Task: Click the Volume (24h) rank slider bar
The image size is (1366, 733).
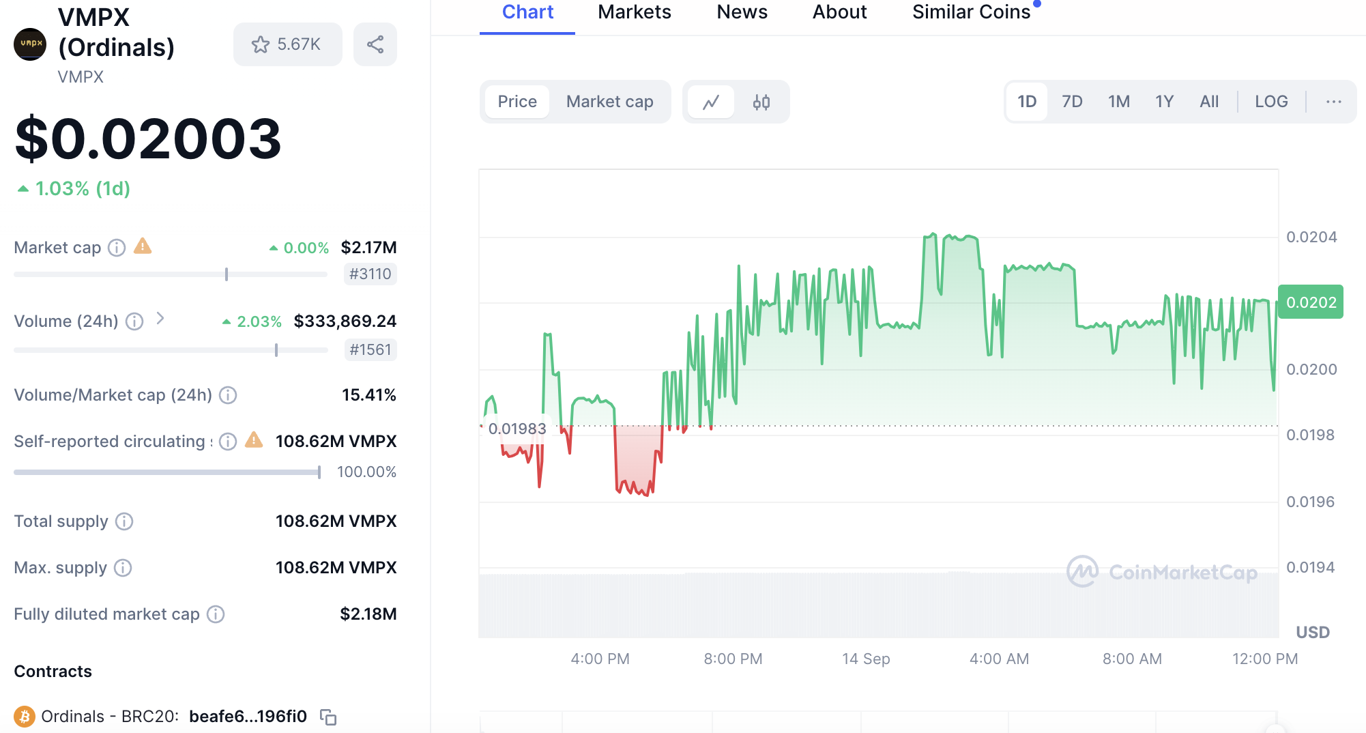Action: pyautogui.click(x=171, y=350)
